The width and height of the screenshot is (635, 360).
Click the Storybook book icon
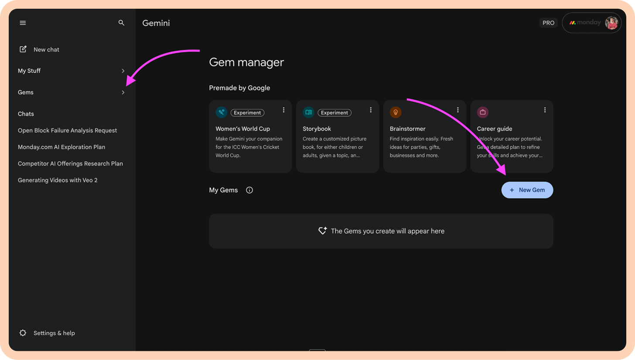(x=309, y=112)
